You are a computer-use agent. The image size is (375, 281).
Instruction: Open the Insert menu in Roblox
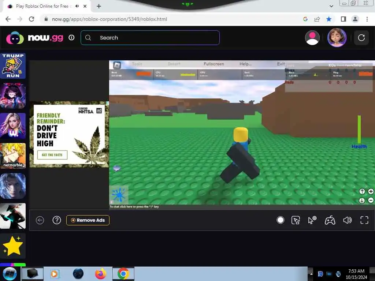[x=174, y=64]
